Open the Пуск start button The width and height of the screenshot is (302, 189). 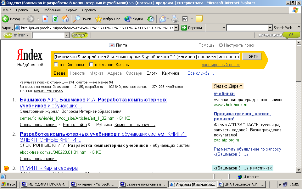(9, 184)
